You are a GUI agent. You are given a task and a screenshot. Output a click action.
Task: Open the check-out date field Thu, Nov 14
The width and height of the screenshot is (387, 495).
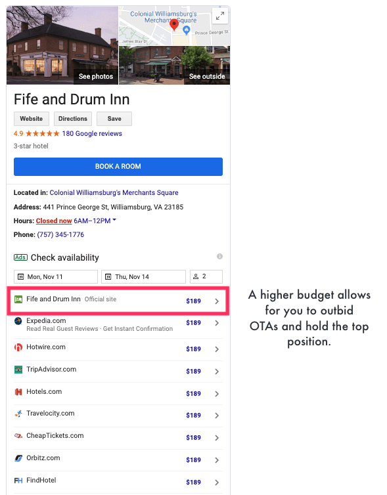143,277
